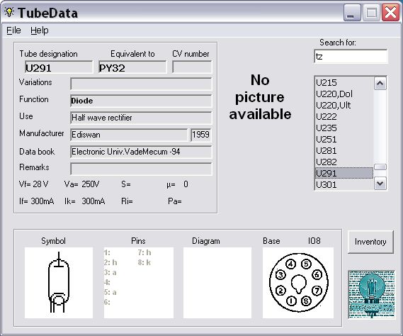Viewport: 403px width, 336px height.
Task: Pick U301 in the tube list
Action: pyautogui.click(x=344, y=184)
